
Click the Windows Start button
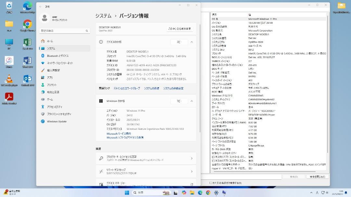click(x=127, y=192)
